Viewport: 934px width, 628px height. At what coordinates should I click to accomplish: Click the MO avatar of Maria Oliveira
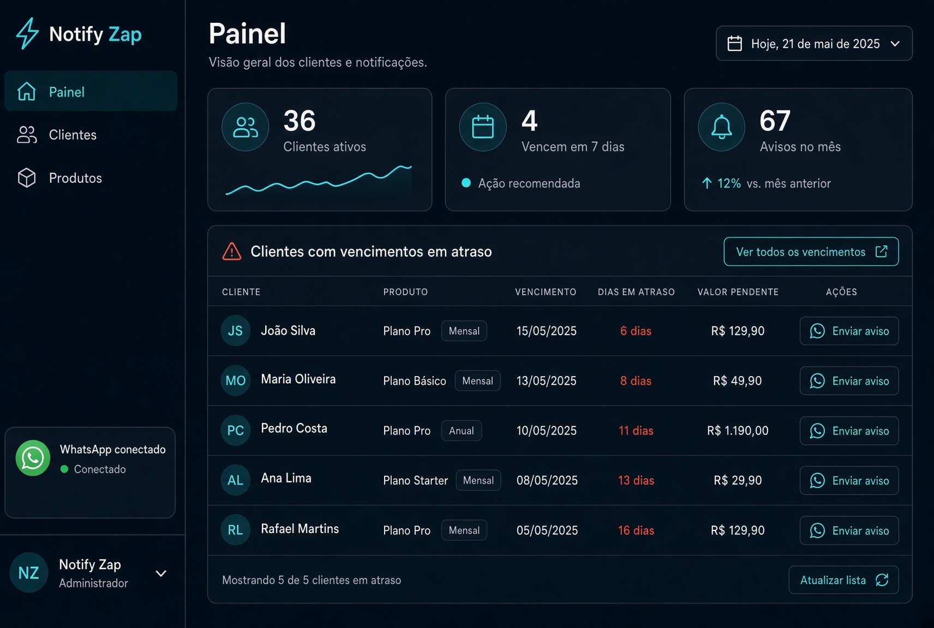[x=236, y=381]
